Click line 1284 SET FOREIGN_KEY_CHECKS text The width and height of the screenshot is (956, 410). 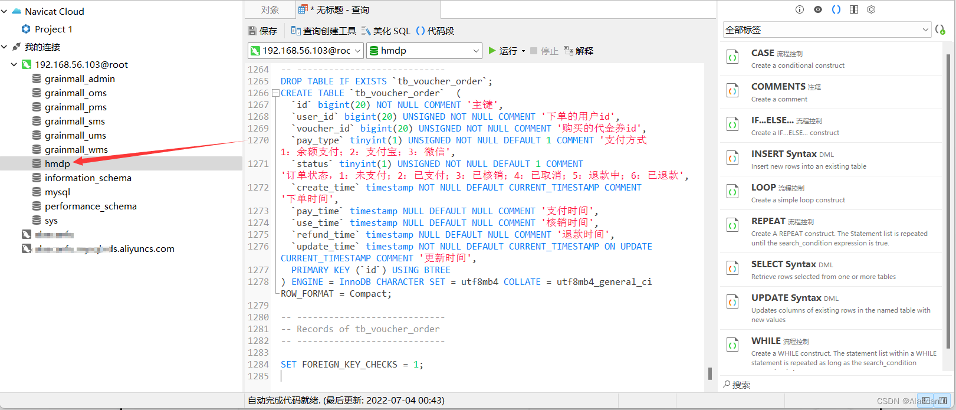click(352, 365)
